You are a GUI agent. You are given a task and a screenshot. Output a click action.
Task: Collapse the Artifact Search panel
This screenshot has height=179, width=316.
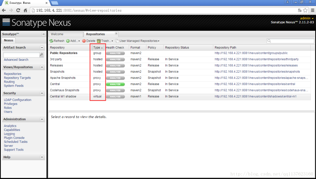(42, 47)
